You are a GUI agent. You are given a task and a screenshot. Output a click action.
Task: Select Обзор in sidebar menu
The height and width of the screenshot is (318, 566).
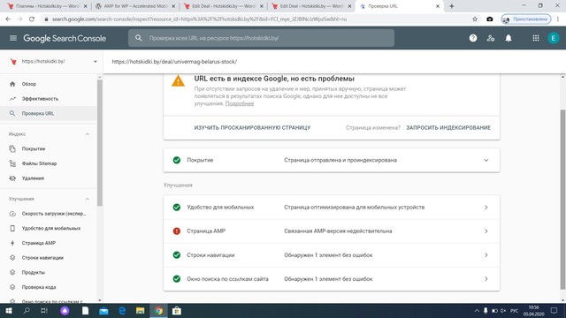pyautogui.click(x=49, y=84)
